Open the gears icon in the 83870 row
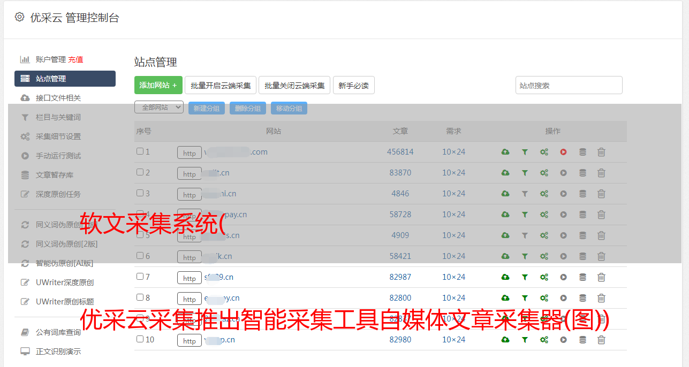 tap(544, 173)
